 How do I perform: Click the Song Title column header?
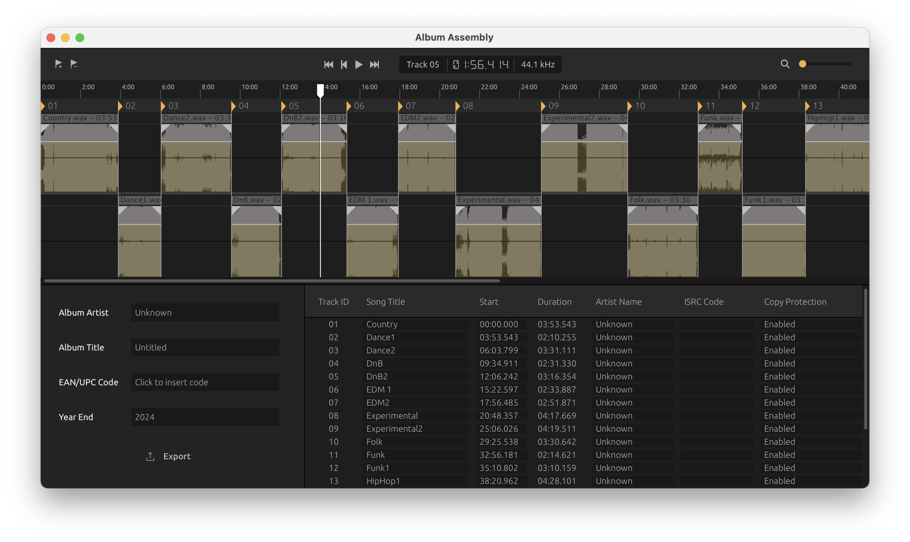pyautogui.click(x=386, y=302)
